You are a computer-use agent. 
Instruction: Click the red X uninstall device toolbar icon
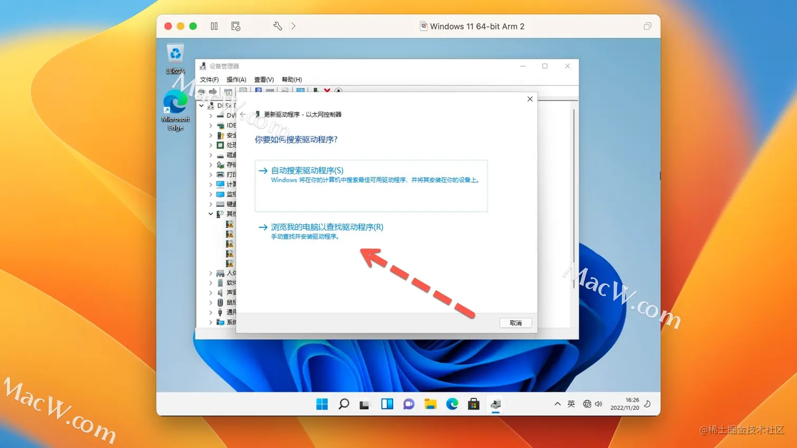coord(327,91)
